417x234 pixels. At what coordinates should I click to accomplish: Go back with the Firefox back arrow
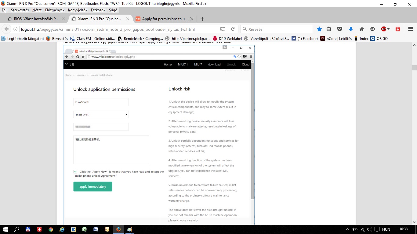click(6, 29)
